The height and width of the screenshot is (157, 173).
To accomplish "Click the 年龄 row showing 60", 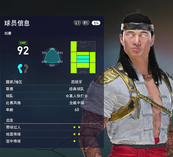I will (x=52, y=109).
